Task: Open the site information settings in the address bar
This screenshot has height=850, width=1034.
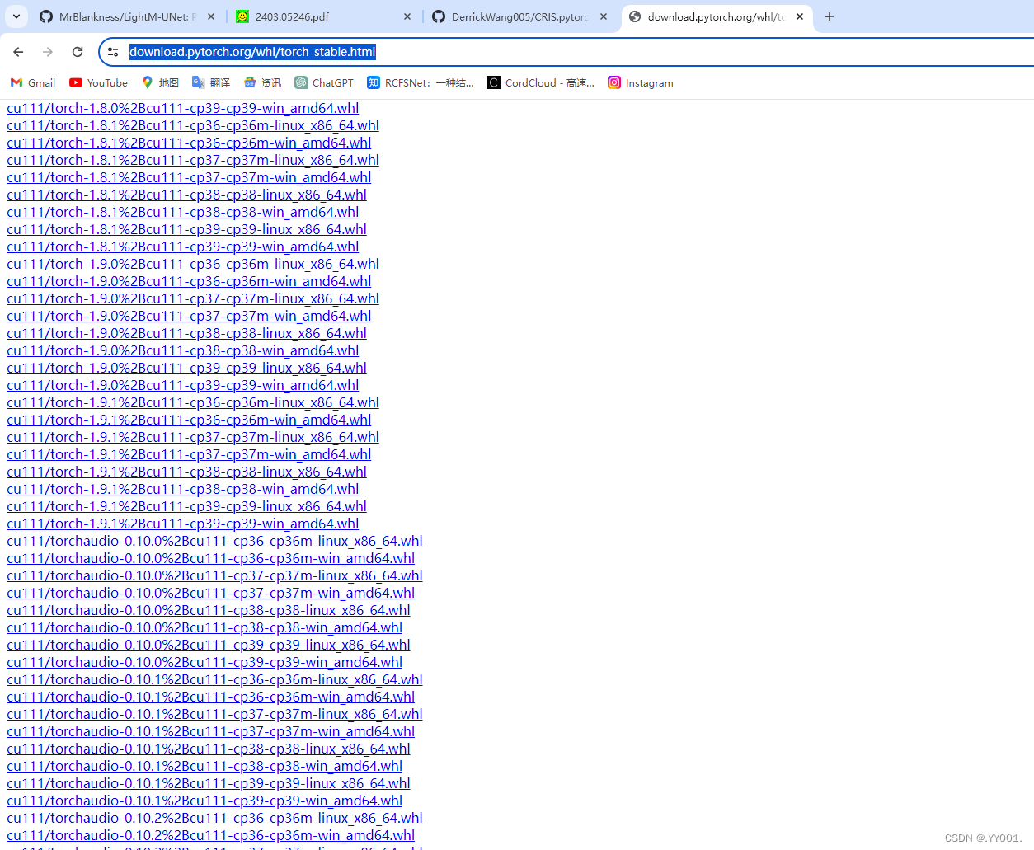Action: (x=113, y=51)
